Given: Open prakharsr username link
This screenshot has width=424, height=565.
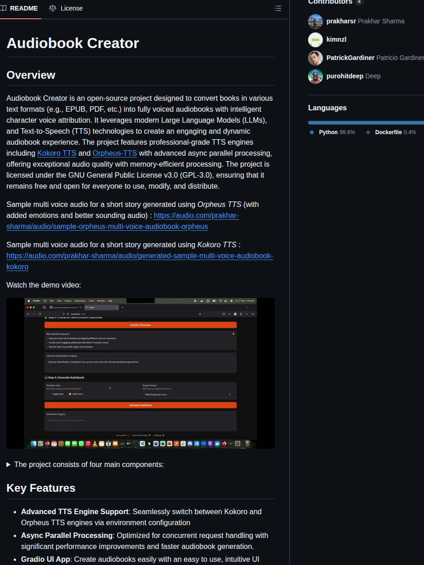Looking at the screenshot, I should tap(341, 21).
